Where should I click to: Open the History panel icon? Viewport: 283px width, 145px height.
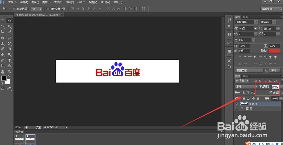click(229, 20)
